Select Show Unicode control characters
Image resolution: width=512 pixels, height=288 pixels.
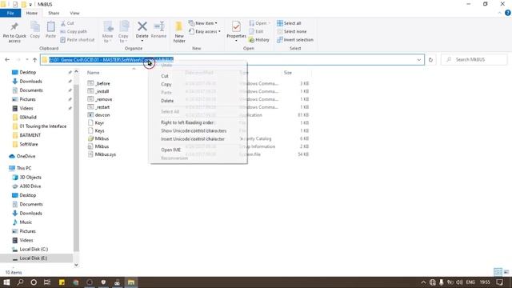click(x=194, y=130)
